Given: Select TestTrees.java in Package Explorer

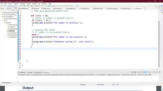Looking at the screenshot, I should pyautogui.click(x=12, y=35).
